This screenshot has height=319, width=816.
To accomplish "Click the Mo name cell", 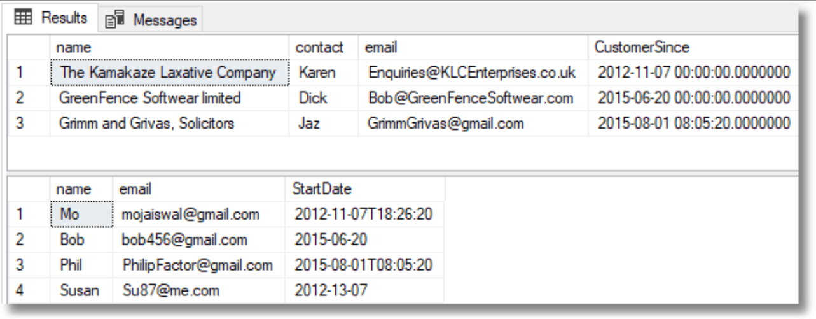I will click(x=81, y=215).
